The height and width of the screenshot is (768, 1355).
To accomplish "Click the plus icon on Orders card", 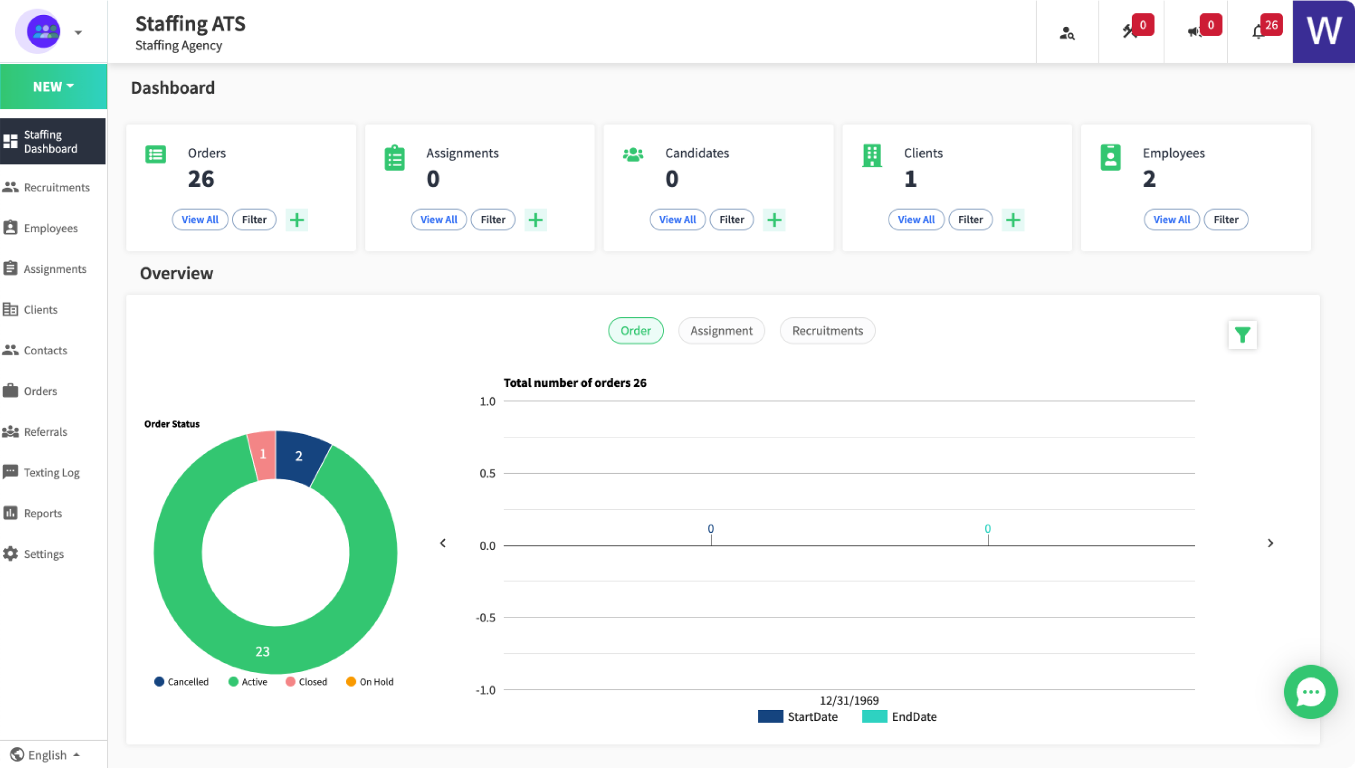I will click(x=296, y=220).
